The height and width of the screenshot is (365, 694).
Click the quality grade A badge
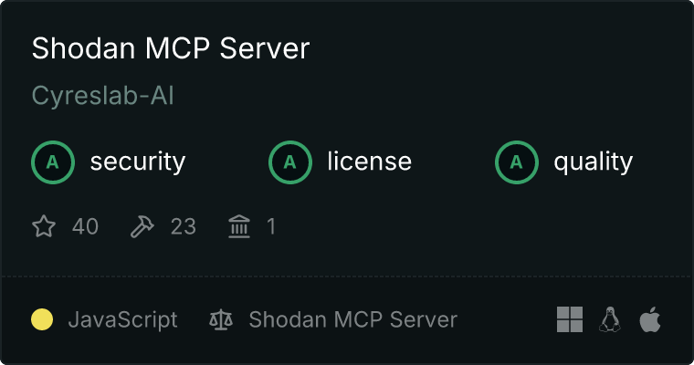[x=517, y=162]
